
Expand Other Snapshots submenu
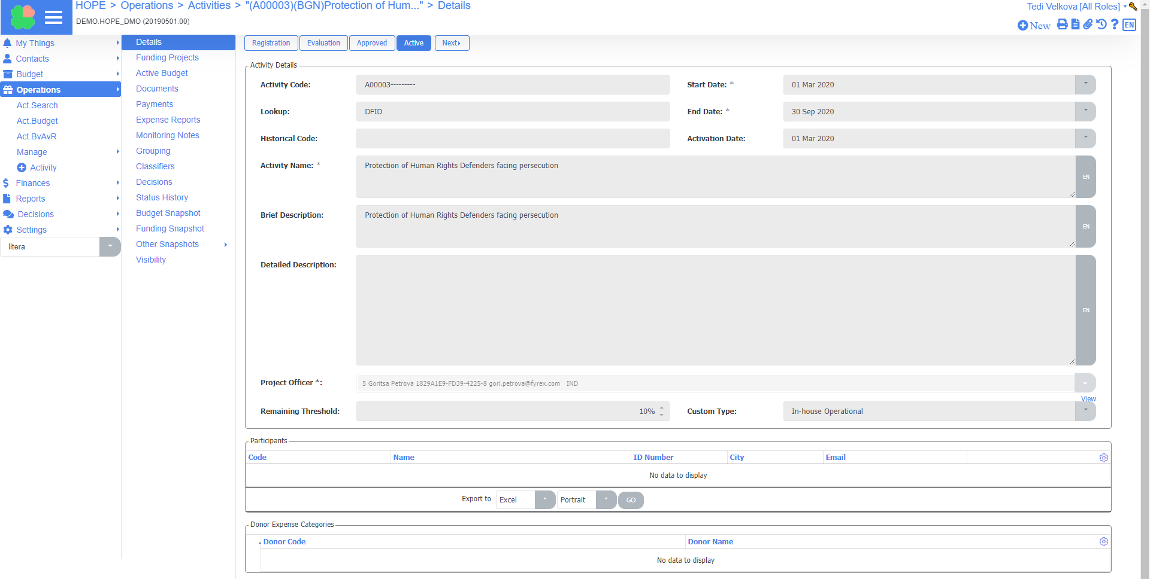coord(225,245)
